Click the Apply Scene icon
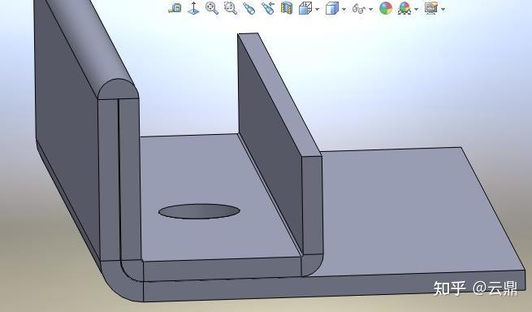This screenshot has height=312, width=532. [404, 8]
